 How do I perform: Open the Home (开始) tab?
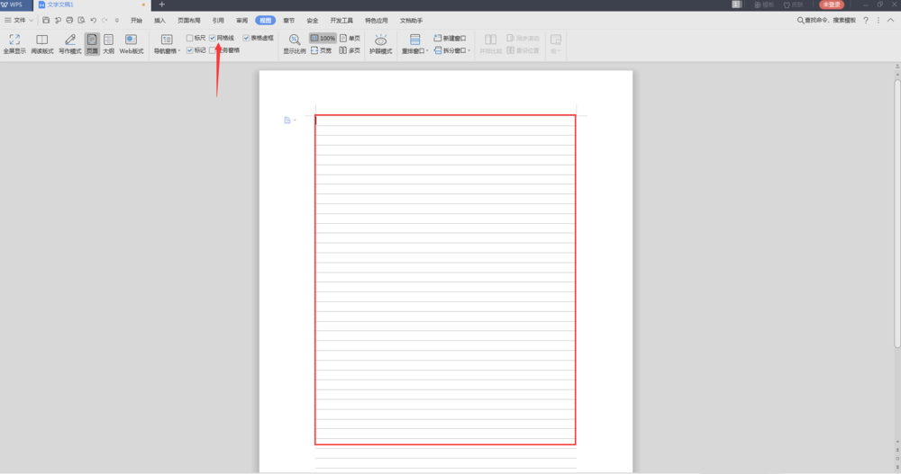[x=136, y=20]
